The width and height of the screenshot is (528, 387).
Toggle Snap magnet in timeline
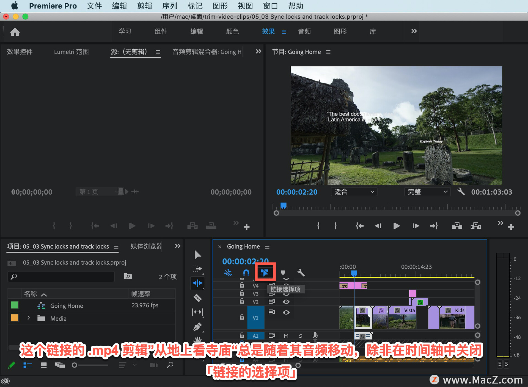point(246,273)
